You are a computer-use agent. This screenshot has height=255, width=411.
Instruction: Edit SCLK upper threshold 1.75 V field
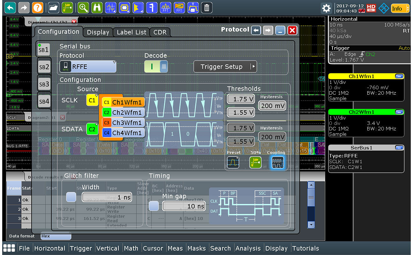[x=241, y=99]
